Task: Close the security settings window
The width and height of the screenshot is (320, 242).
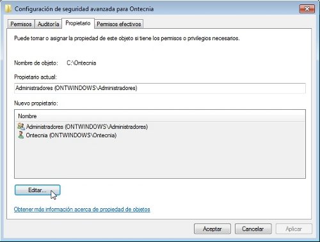Action: click(307, 9)
